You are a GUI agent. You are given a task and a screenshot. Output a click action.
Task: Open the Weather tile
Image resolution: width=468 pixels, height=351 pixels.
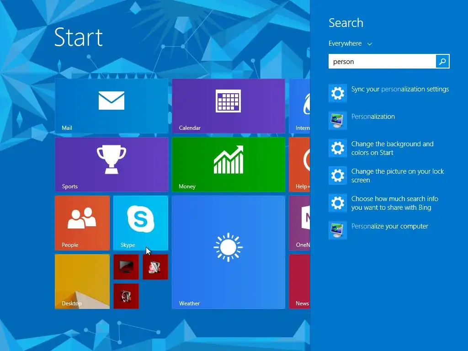pyautogui.click(x=229, y=252)
